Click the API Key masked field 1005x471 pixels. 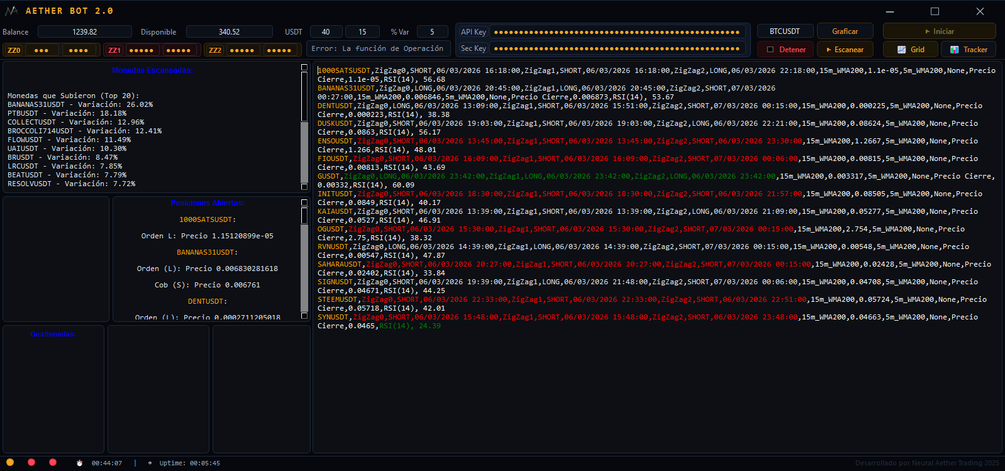click(617, 32)
